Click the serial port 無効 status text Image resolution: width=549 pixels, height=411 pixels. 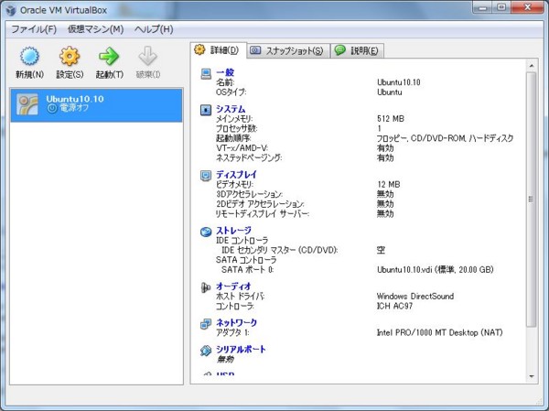pos(225,359)
